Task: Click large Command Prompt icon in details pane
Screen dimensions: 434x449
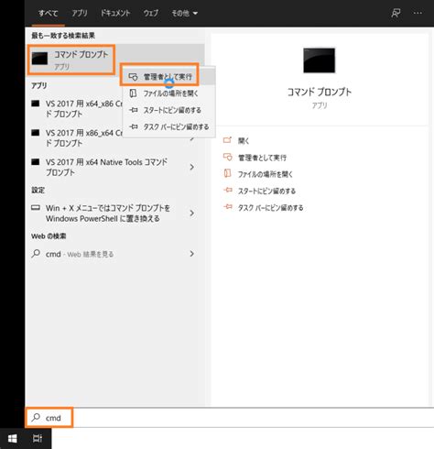Action: point(320,60)
